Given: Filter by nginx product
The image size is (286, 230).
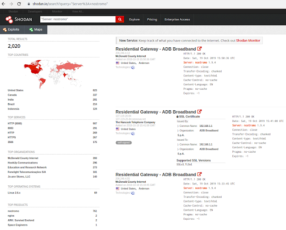Looking at the screenshot, I should tap(11, 216).
